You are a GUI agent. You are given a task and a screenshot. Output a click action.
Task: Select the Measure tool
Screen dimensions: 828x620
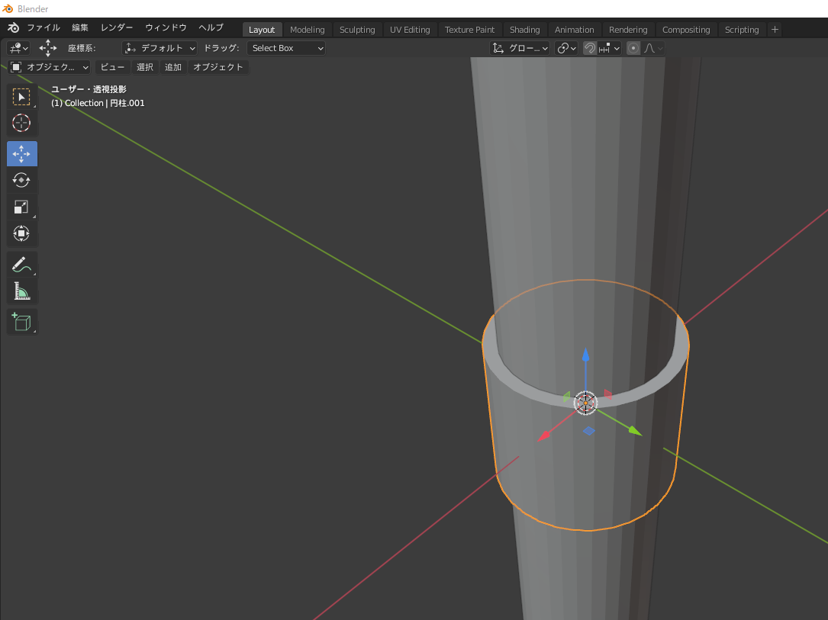[21, 291]
